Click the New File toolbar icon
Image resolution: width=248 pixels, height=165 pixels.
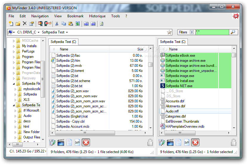click(x=11, y=24)
